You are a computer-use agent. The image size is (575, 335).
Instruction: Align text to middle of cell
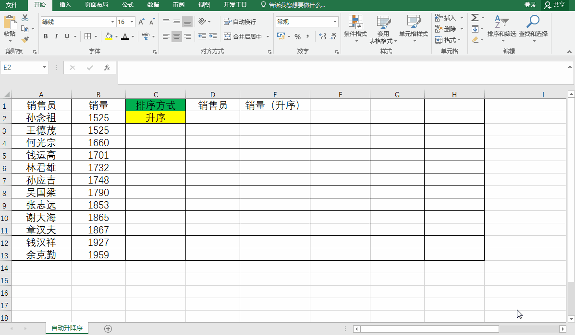(x=177, y=22)
